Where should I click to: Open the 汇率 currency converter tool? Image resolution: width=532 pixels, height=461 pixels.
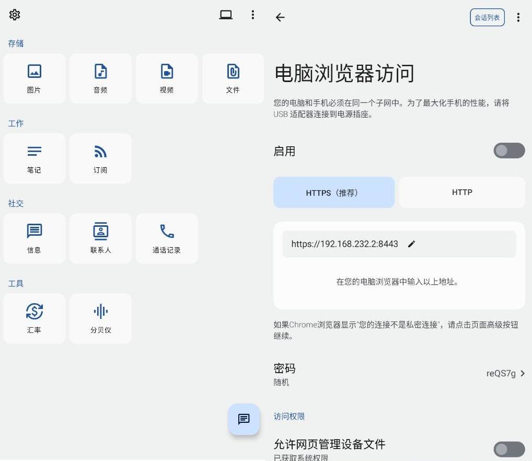34,318
